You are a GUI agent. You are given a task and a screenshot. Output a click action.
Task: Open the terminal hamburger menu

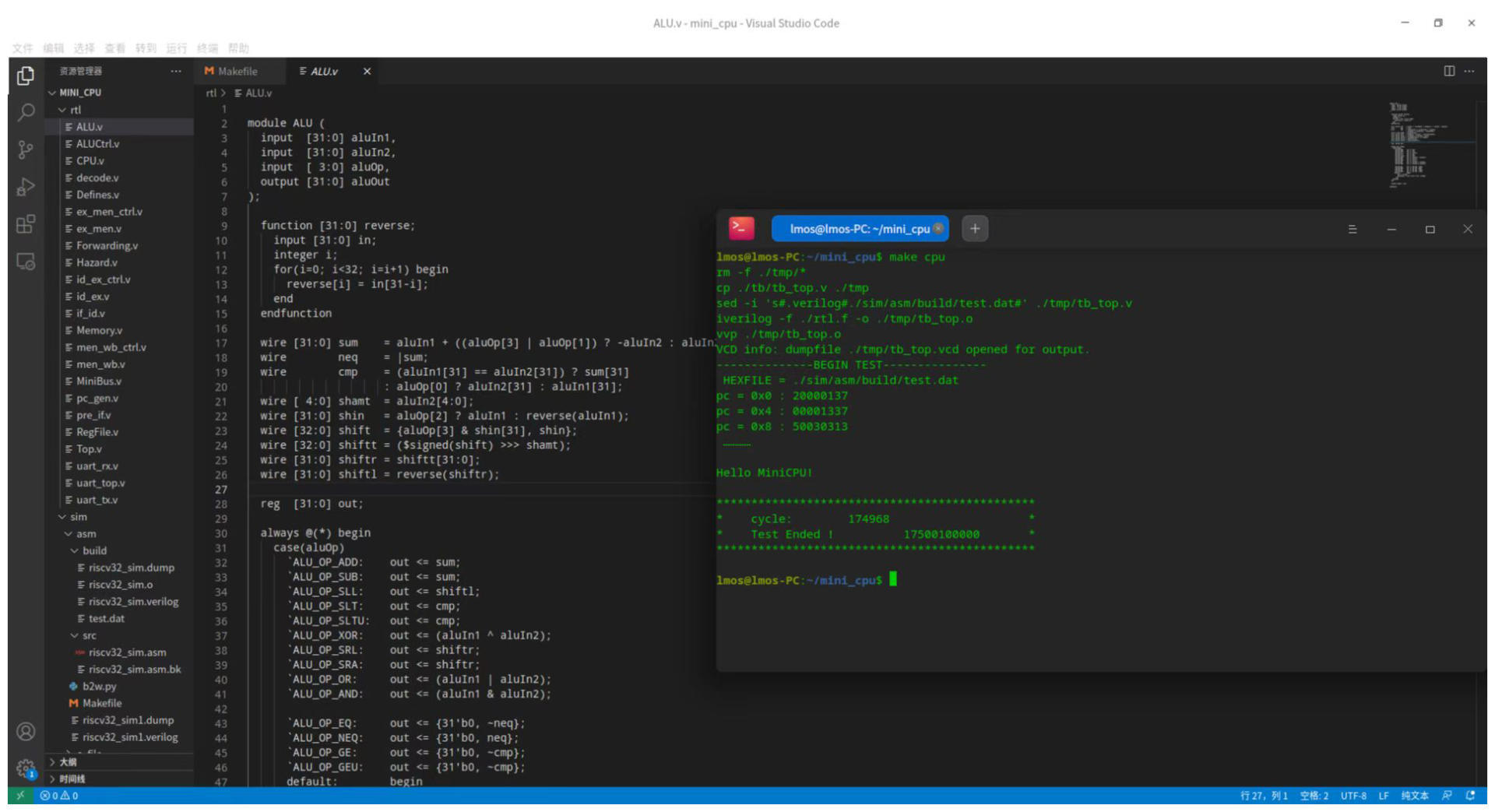coord(1352,230)
